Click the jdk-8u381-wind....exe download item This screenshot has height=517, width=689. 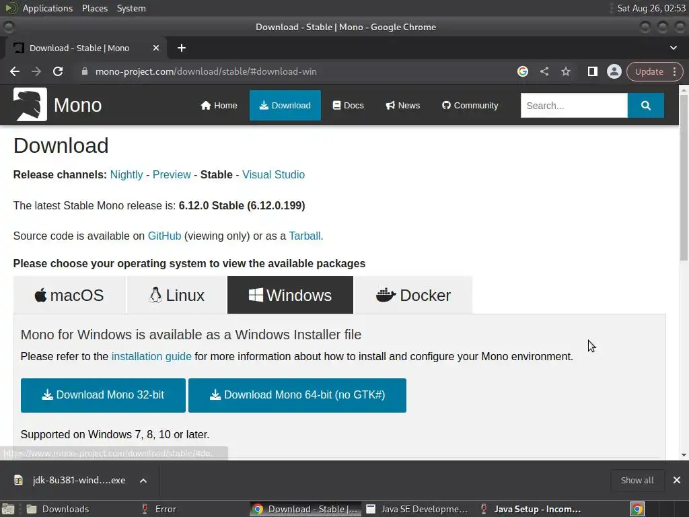coord(79,480)
